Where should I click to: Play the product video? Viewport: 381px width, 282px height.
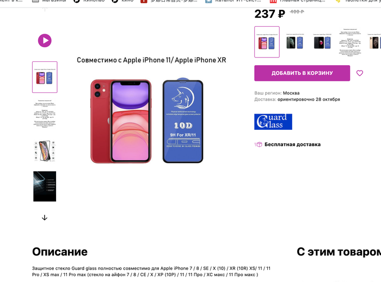[45, 41]
